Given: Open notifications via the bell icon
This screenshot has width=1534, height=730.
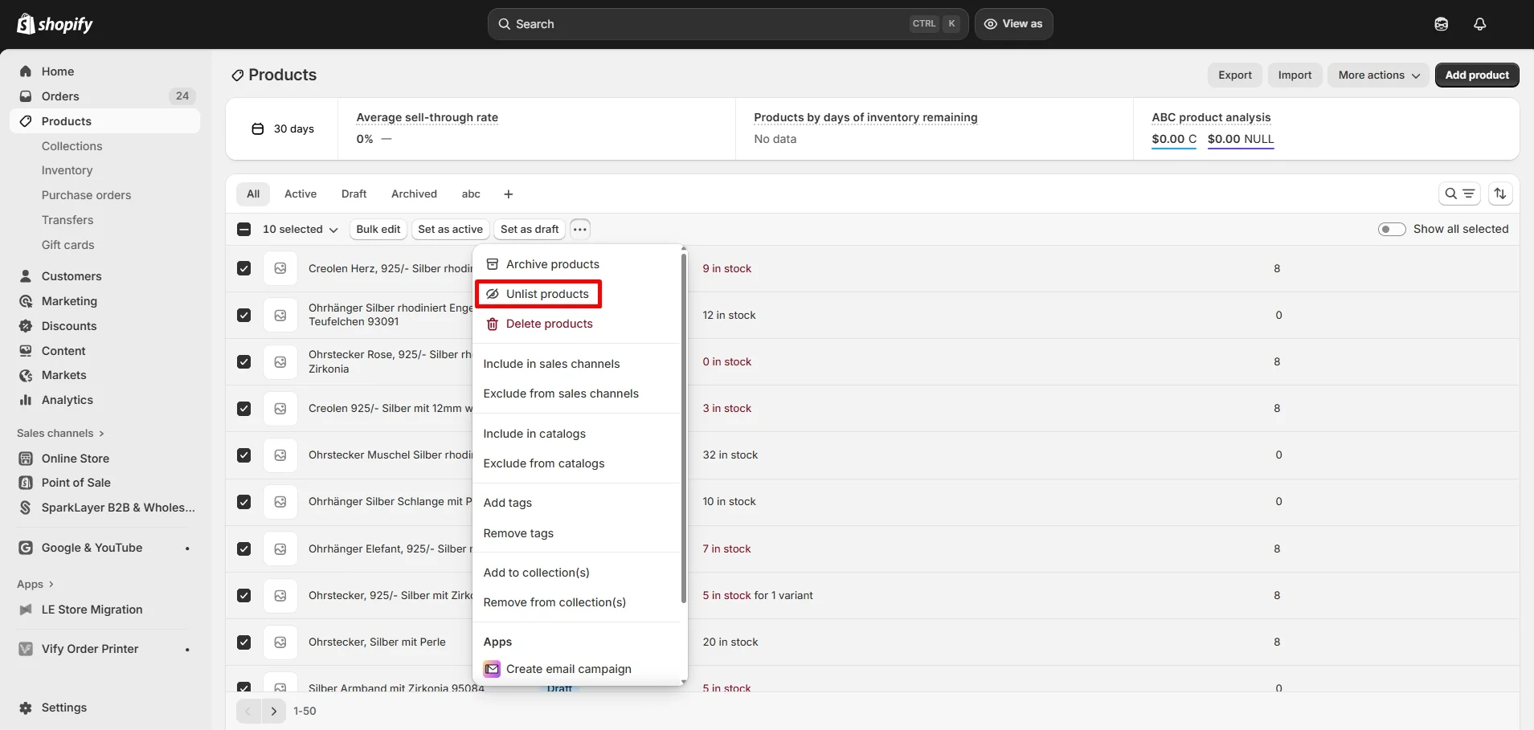Looking at the screenshot, I should tap(1479, 23).
